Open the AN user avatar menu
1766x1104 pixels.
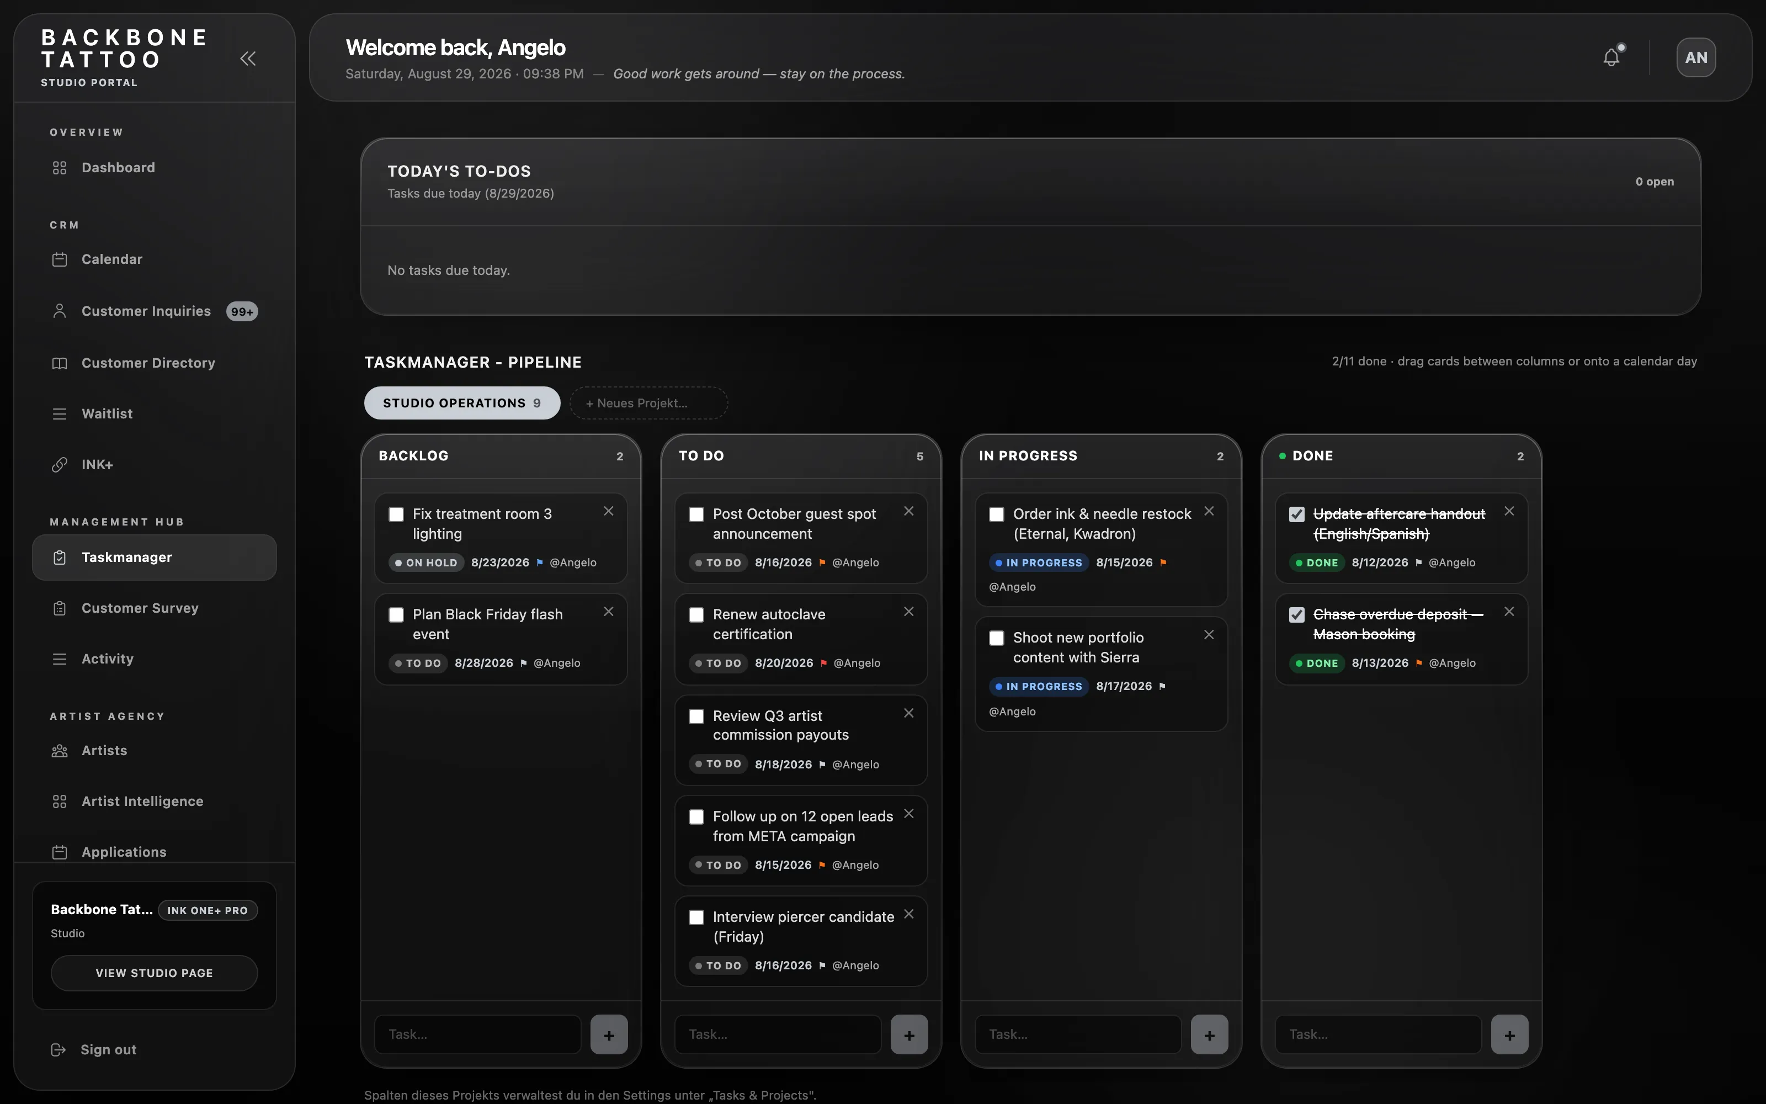(1696, 57)
